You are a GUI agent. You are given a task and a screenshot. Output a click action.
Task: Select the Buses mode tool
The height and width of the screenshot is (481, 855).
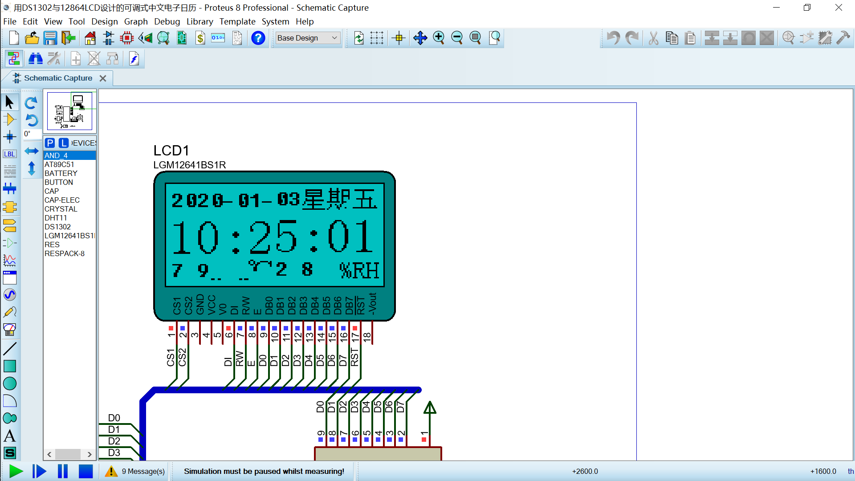[x=10, y=188]
